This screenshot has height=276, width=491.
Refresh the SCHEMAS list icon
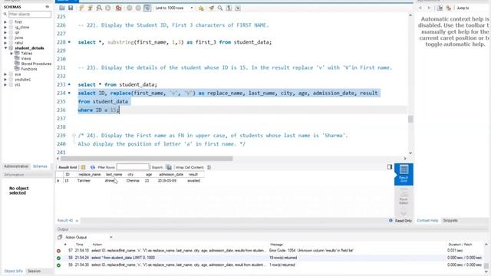click(48, 7)
